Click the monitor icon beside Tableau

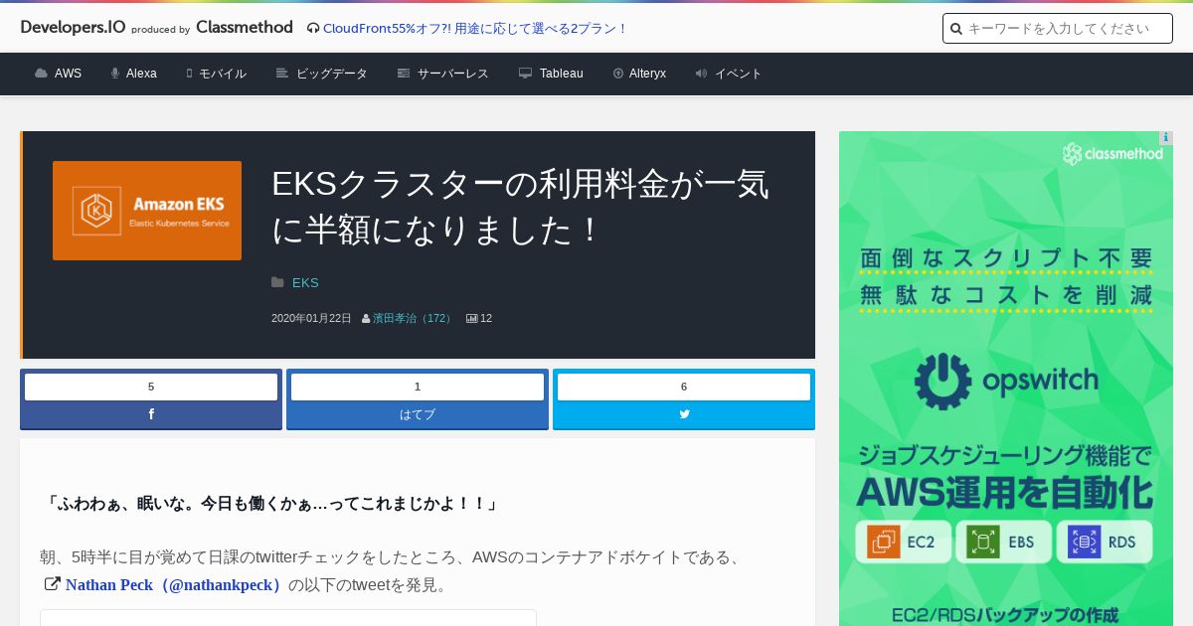[525, 74]
